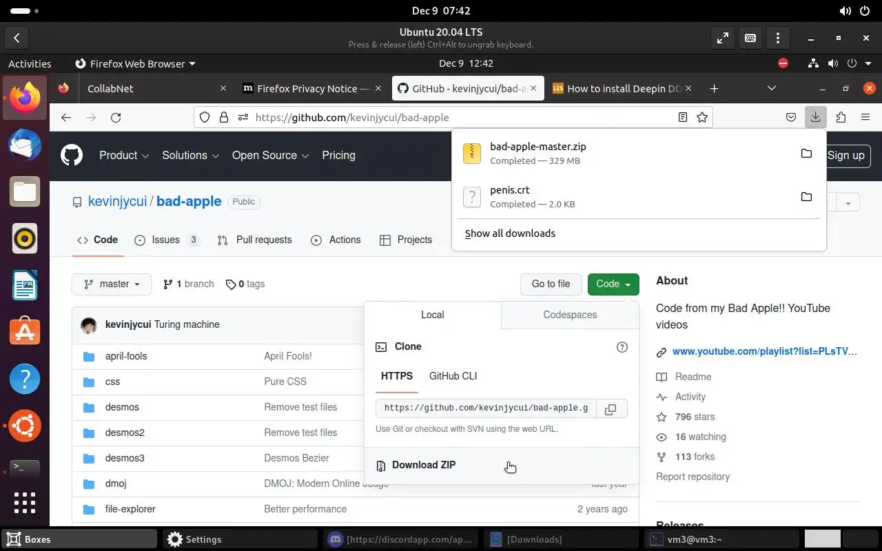Click Sign up button

[x=845, y=156]
